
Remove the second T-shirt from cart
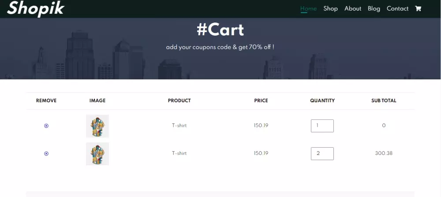pyautogui.click(x=46, y=153)
